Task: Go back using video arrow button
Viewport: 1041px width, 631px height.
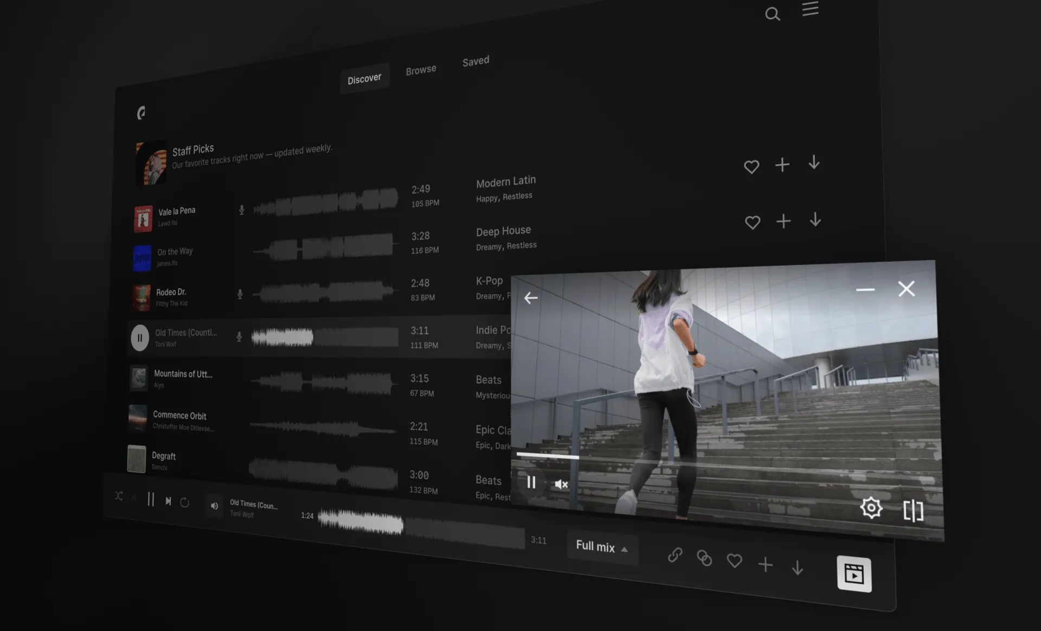Action: click(x=531, y=298)
